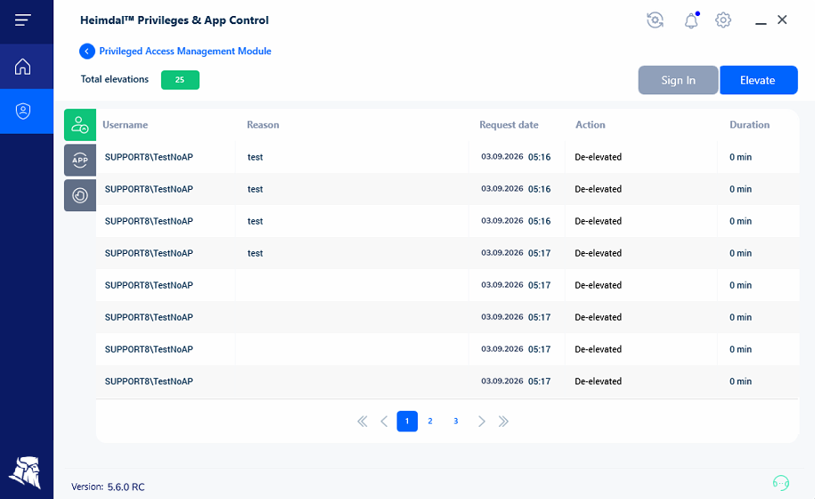
Task: Select the Privileges shield sidebar icon
Action: click(23, 110)
